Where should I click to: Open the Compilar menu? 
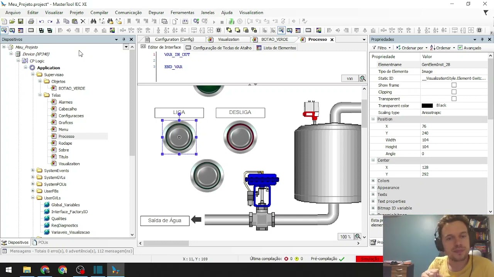99,13
